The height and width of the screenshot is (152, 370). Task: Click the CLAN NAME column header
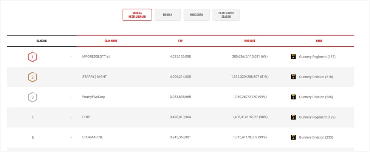(x=111, y=41)
